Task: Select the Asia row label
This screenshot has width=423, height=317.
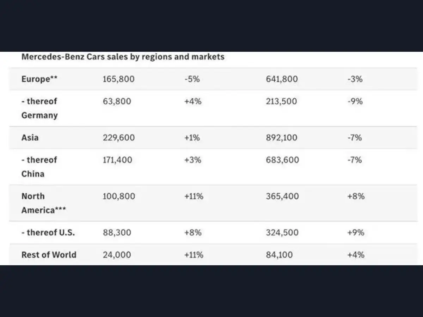Action: point(30,137)
